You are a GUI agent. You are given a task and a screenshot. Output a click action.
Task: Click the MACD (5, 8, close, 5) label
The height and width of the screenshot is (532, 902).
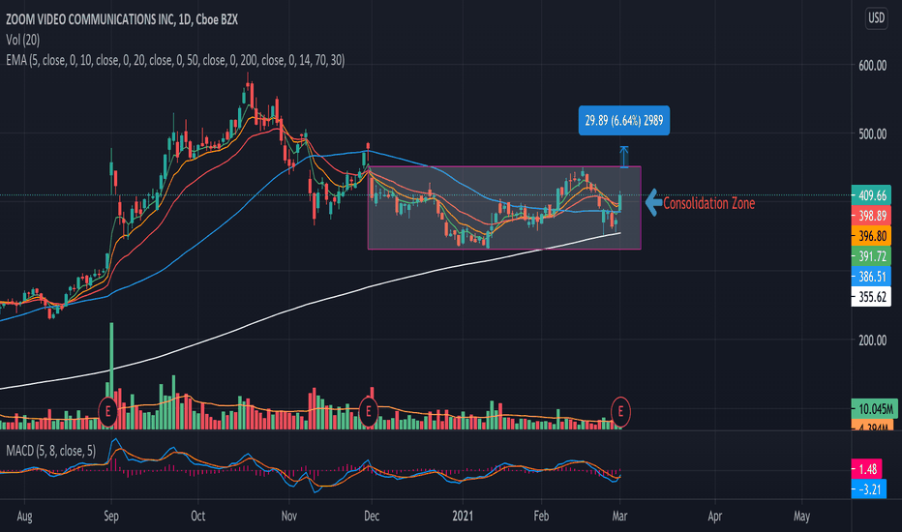click(51, 451)
